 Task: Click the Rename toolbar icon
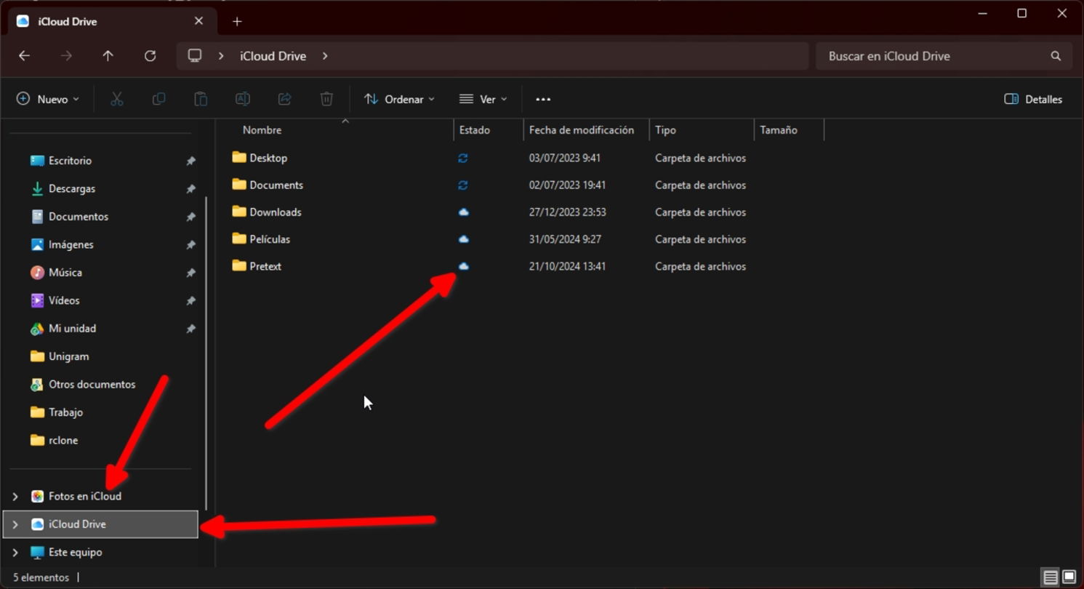click(243, 99)
